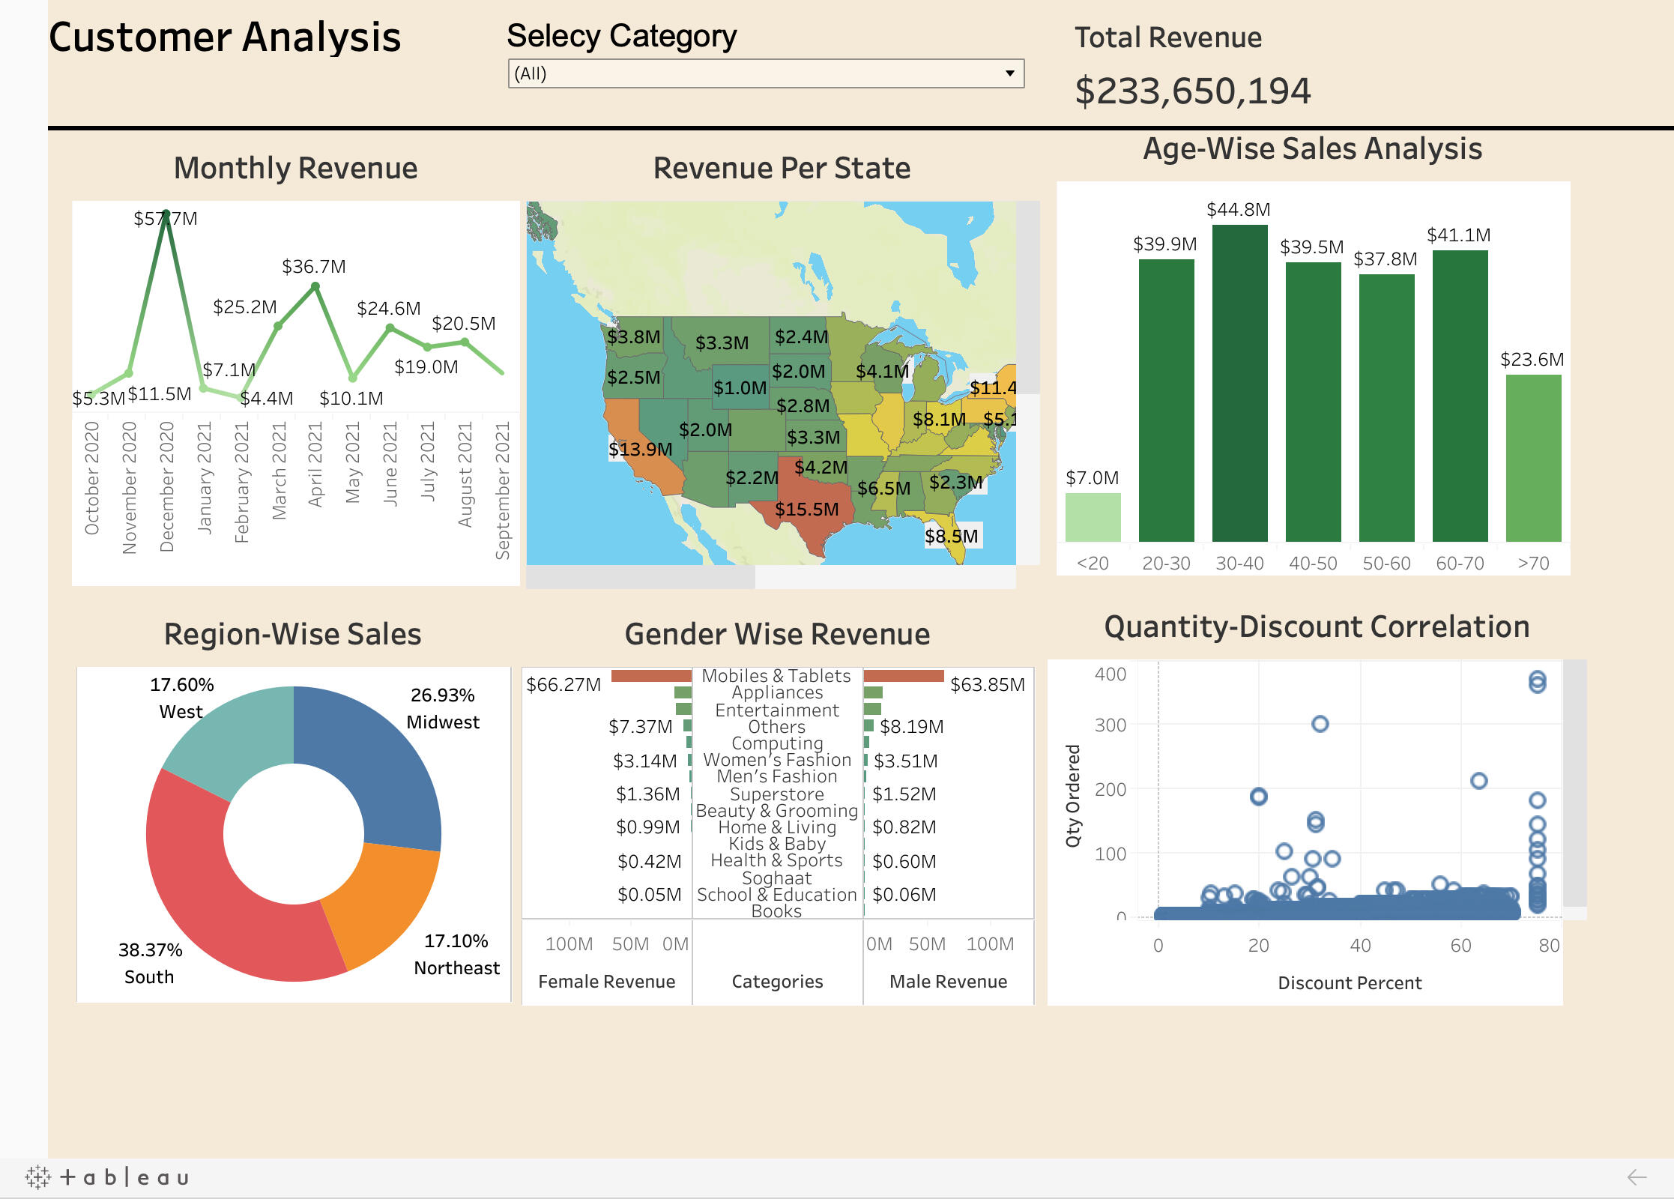Image resolution: width=1674 pixels, height=1199 pixels.
Task: Click the December 2020 peak data point
Action: tap(166, 214)
